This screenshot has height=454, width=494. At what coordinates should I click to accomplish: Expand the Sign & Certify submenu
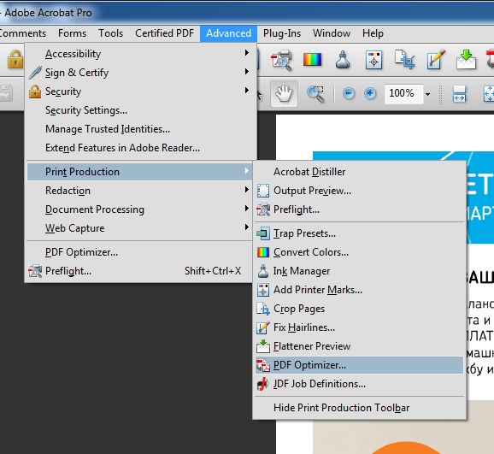[x=140, y=73]
